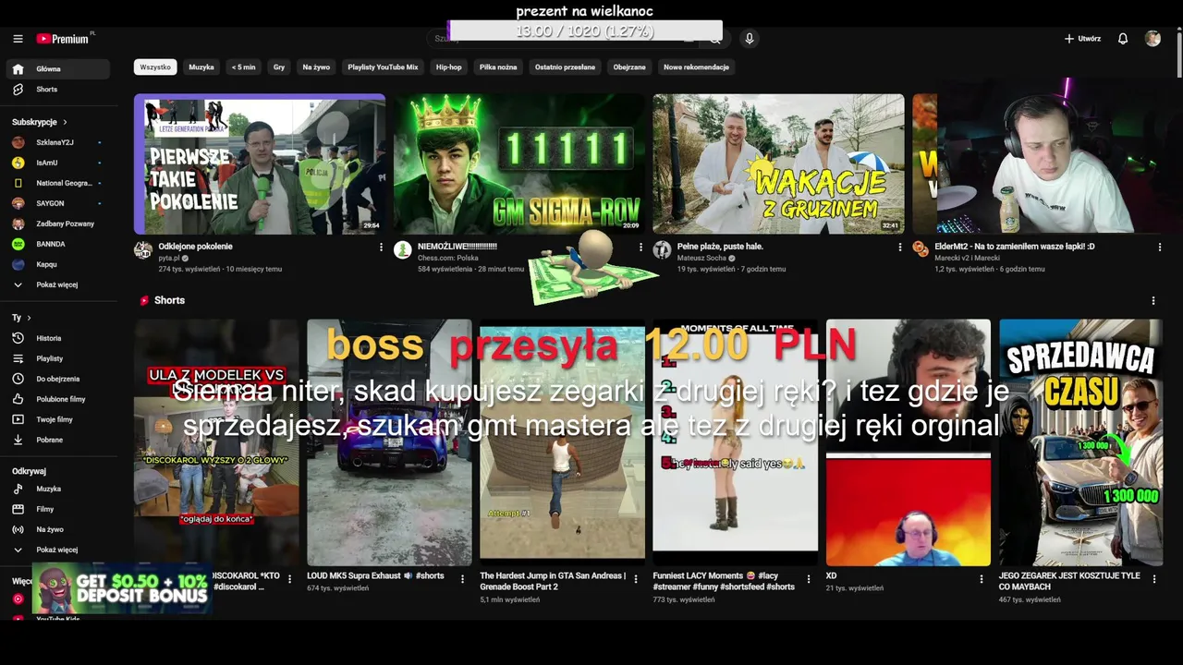This screenshot has width=1183, height=665.
Task: Explore Na żywo under Odkrywaj
Action: click(58, 529)
